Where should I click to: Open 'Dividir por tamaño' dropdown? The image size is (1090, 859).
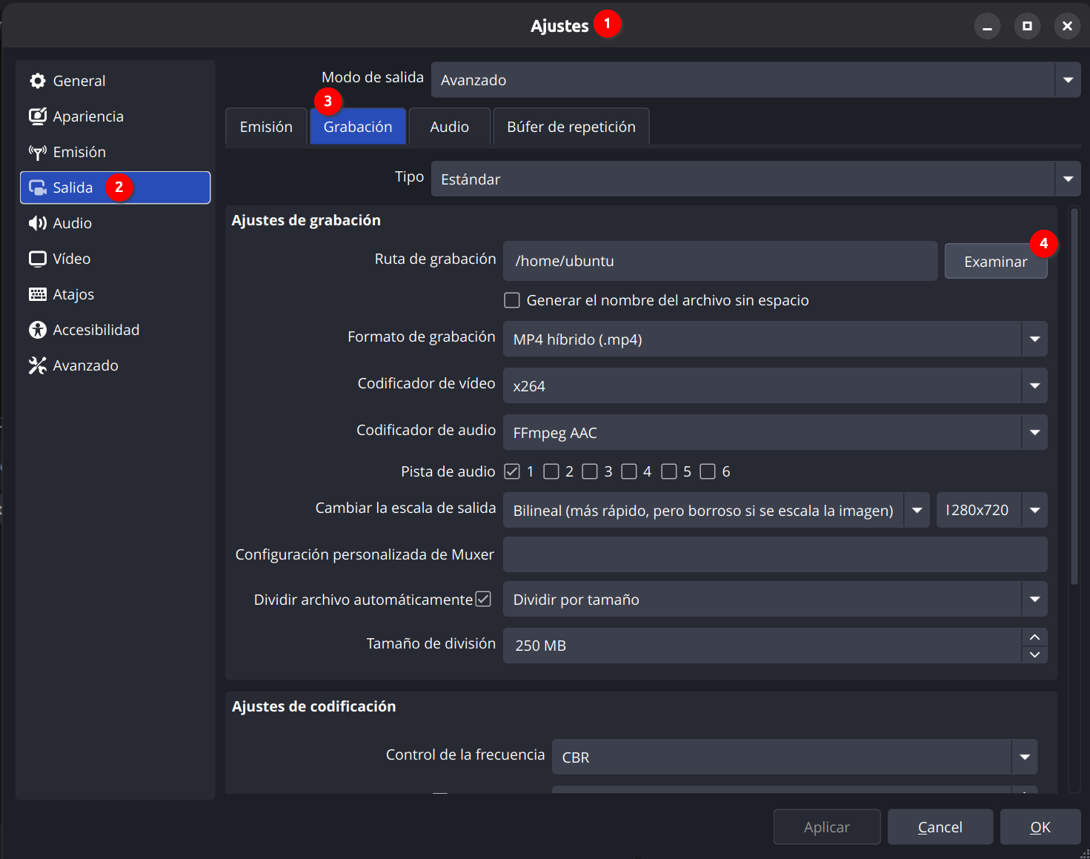[x=775, y=599]
